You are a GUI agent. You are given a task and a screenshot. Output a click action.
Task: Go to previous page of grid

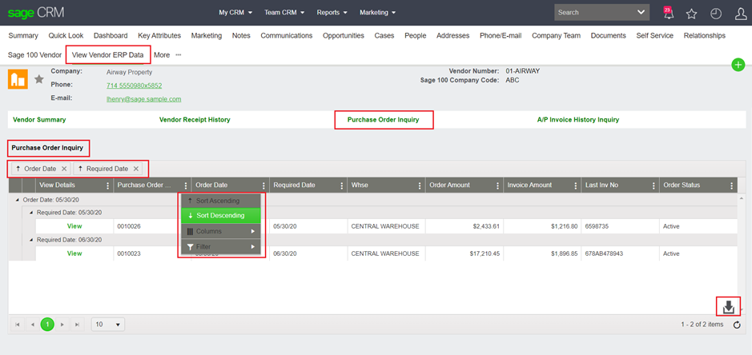(x=33, y=325)
